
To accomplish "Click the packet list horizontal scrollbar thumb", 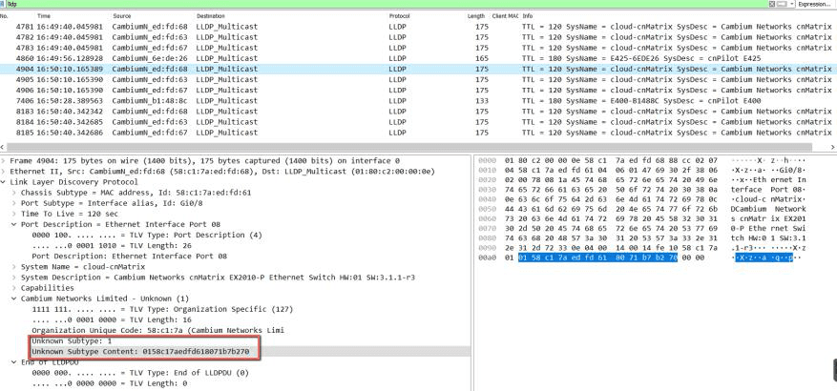I will 408,147.
